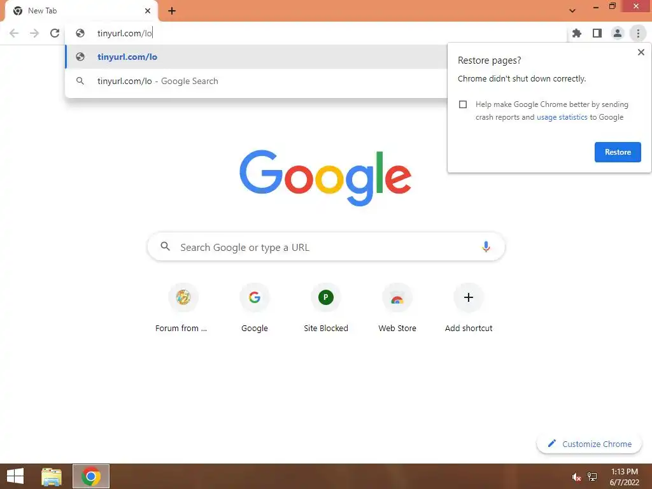This screenshot has width=652, height=489.
Task: Click the Add shortcut tile
Action: (469, 309)
